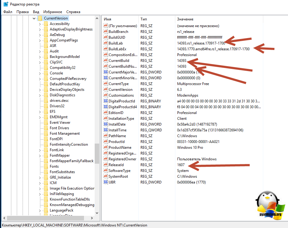Select the LanguagePack key in tree
Viewport: 288px width, 228px height.
pos(61,210)
